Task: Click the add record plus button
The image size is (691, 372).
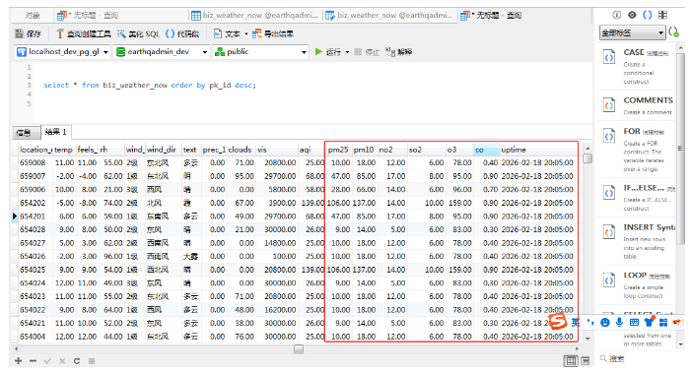Action: (18, 361)
